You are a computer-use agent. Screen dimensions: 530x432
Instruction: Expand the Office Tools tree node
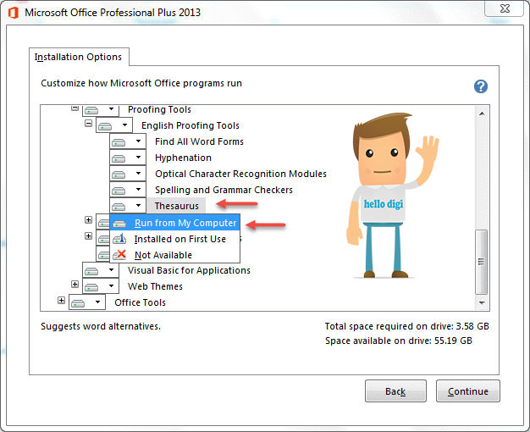pos(61,301)
